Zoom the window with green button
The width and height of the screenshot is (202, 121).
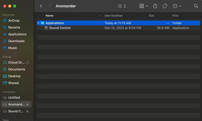tap(15, 6)
